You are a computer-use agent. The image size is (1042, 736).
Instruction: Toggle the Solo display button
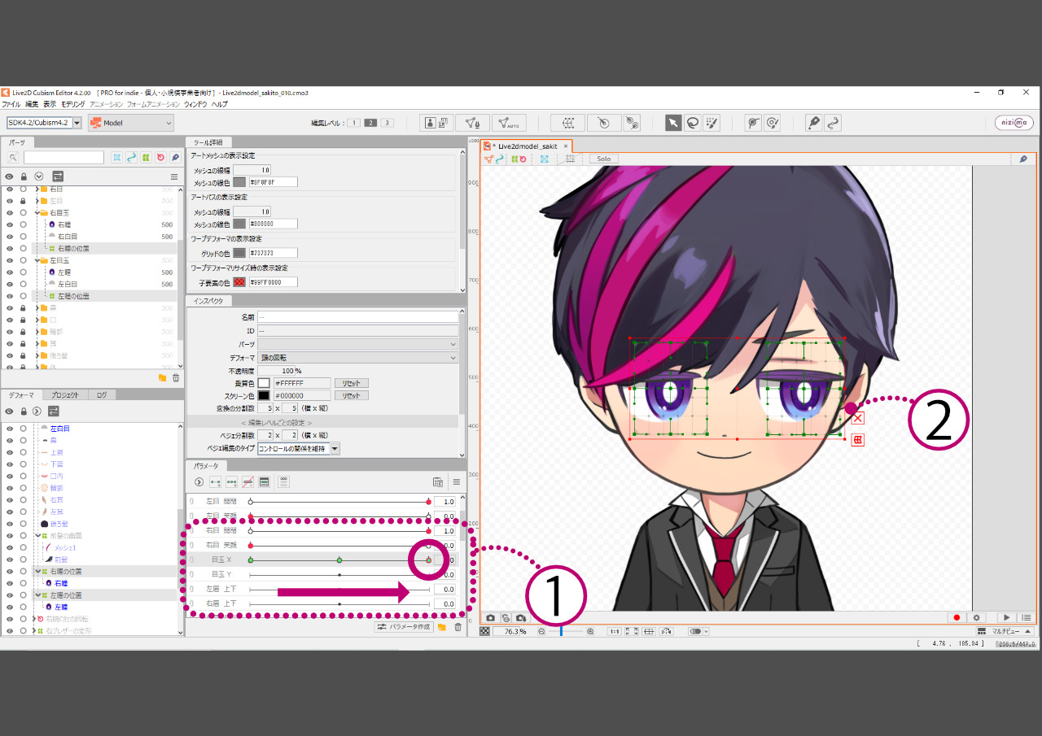click(603, 159)
